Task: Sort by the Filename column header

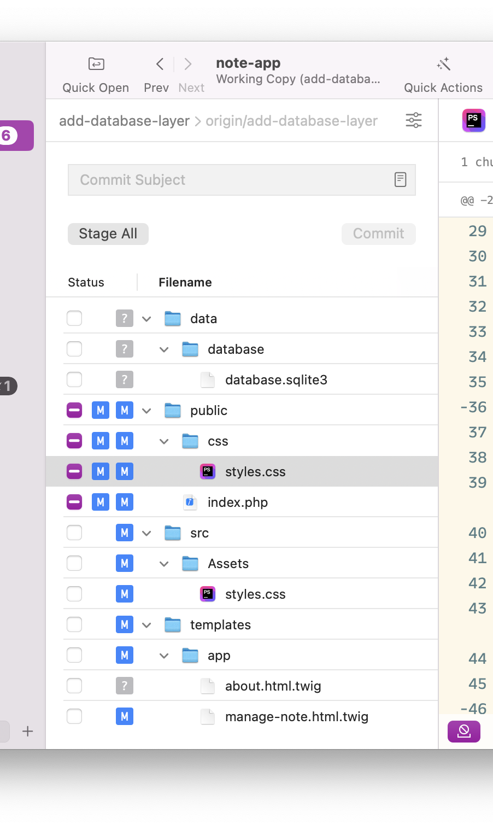Action: 185,282
